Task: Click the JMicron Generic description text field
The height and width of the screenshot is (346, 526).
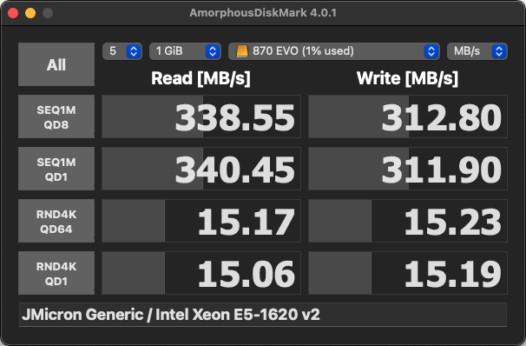Action: point(263,315)
